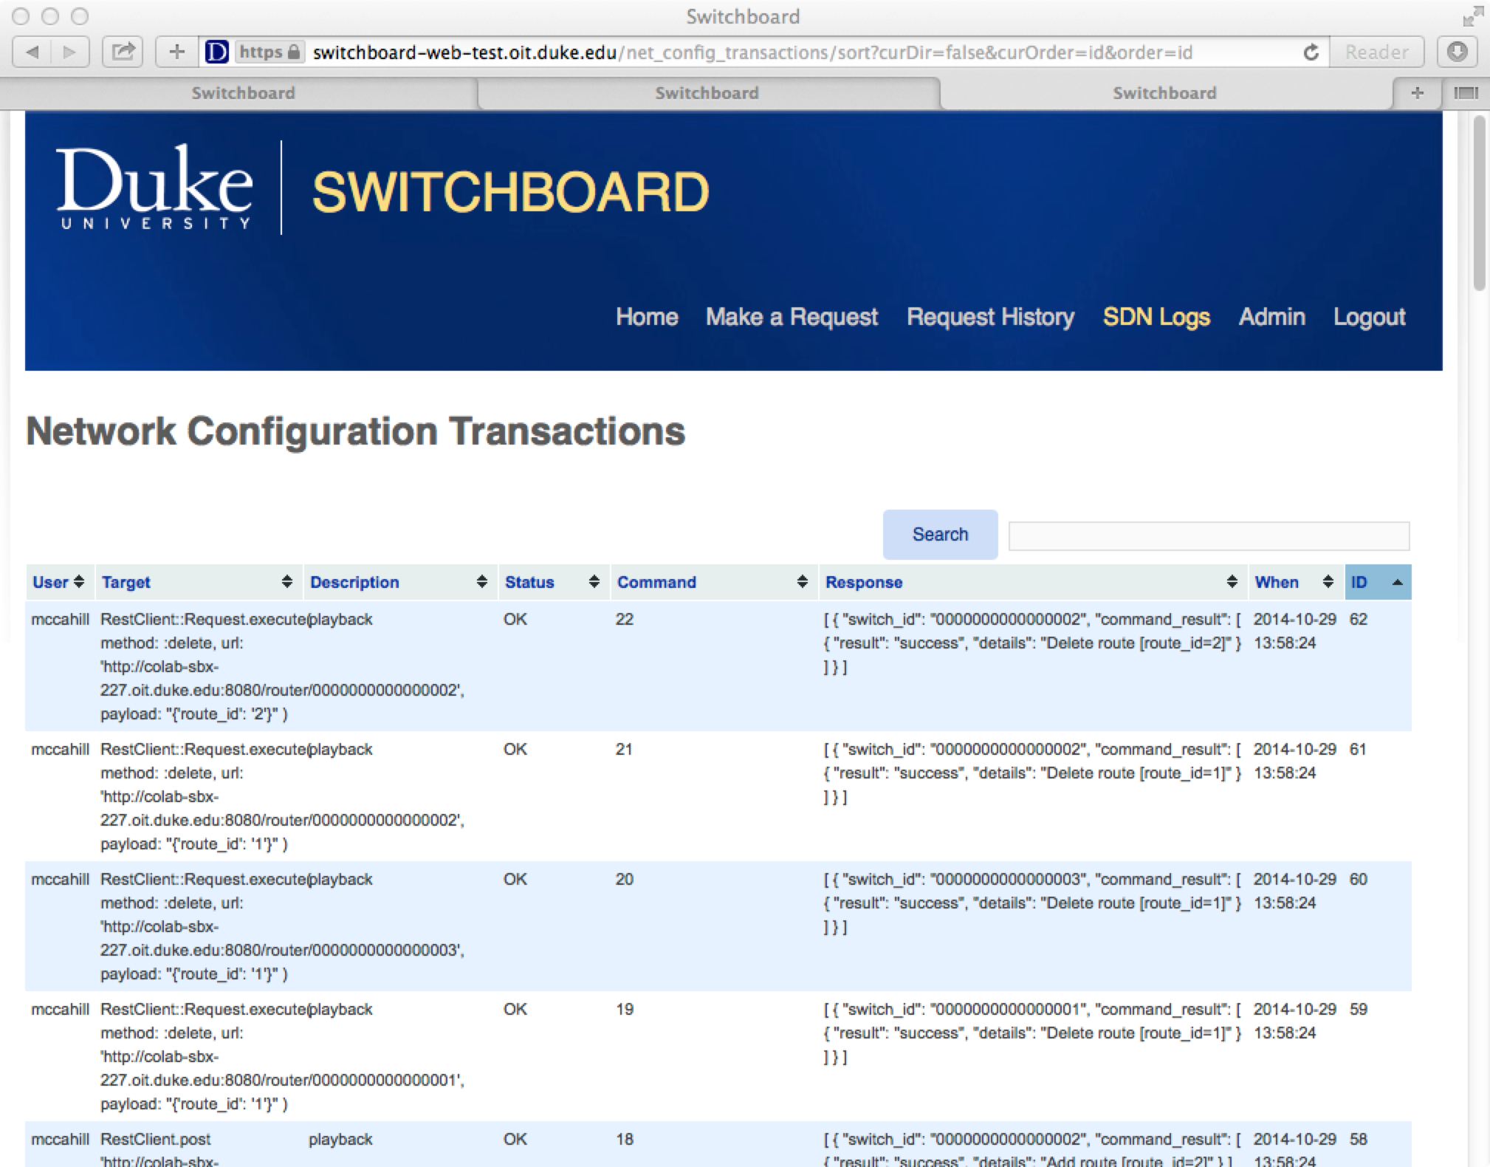Click Network Configuration Transactions heading
The image size is (1490, 1167).
point(355,431)
